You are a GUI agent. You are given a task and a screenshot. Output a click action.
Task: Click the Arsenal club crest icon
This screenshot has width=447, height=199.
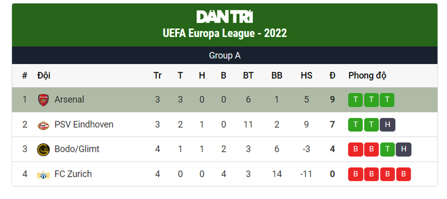[x=43, y=100]
